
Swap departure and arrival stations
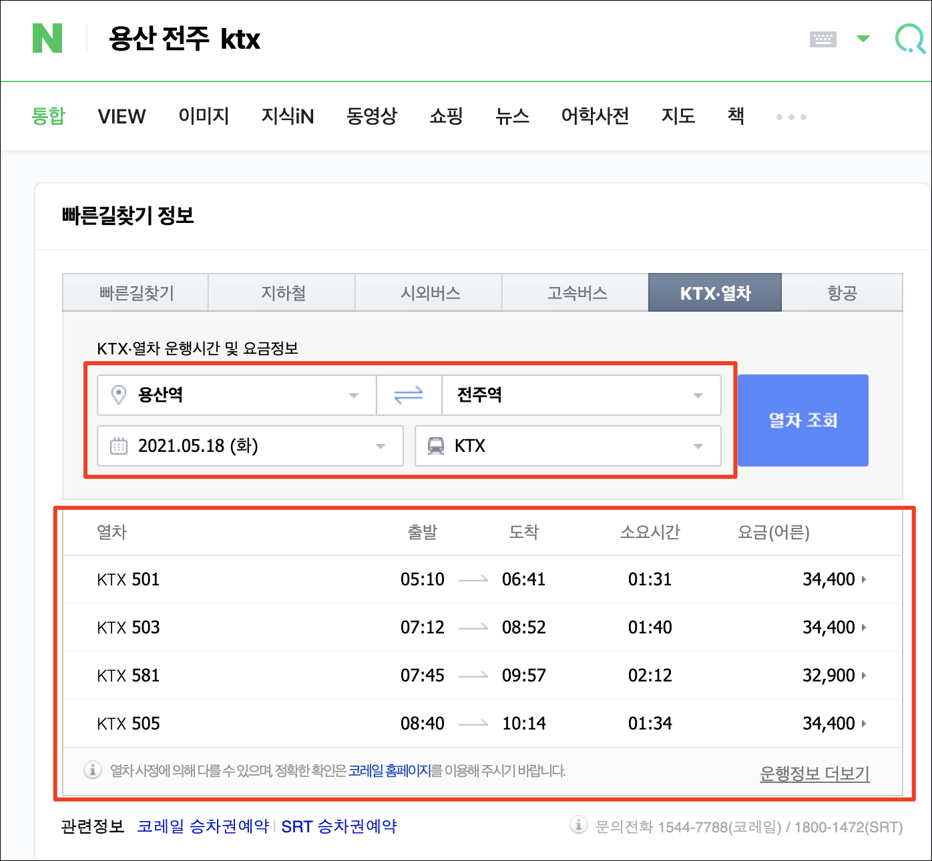click(409, 395)
